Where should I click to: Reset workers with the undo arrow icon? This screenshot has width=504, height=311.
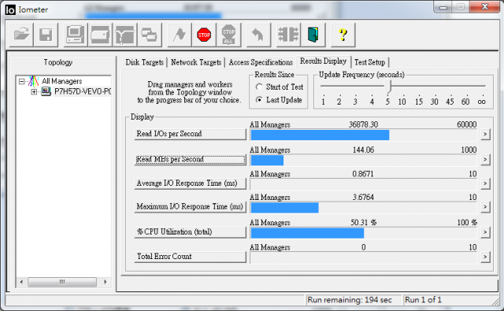[x=258, y=35]
